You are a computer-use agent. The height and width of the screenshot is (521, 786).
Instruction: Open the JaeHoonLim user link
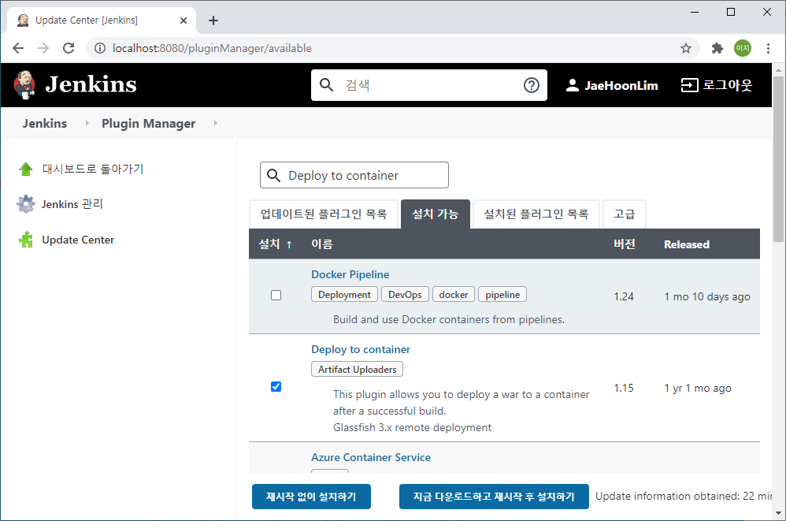click(612, 85)
